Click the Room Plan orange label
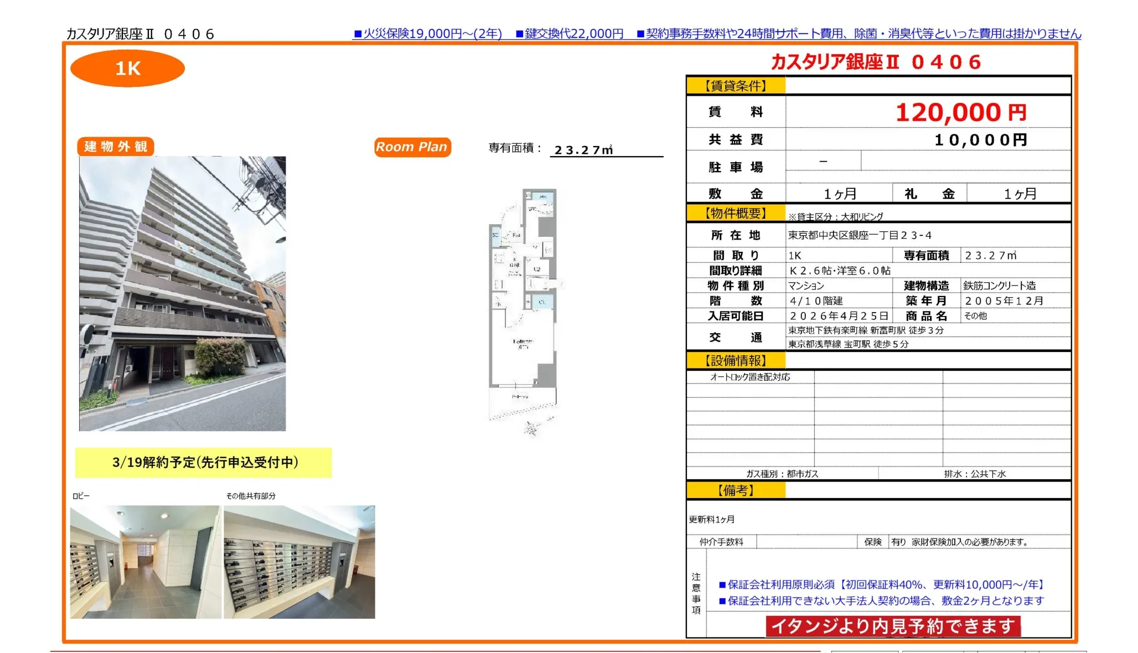This screenshot has height=653, width=1138. [412, 147]
